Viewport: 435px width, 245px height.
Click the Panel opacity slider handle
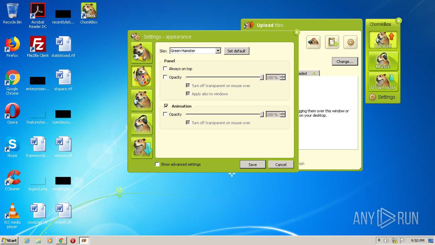(x=262, y=78)
